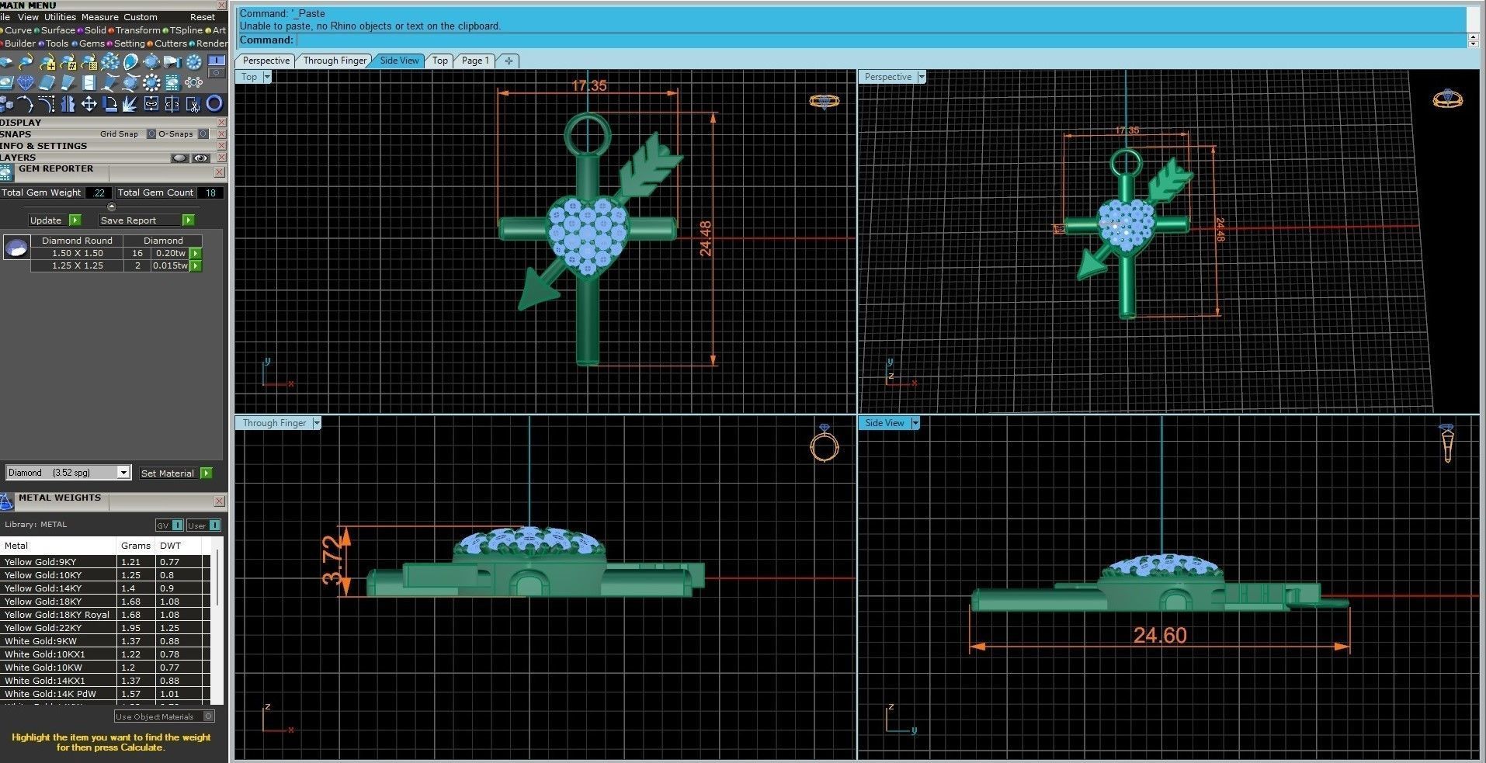Select the Move arrows tool icon

point(89,103)
